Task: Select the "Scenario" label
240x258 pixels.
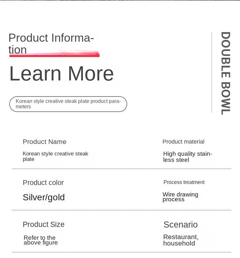Action: pos(180,224)
